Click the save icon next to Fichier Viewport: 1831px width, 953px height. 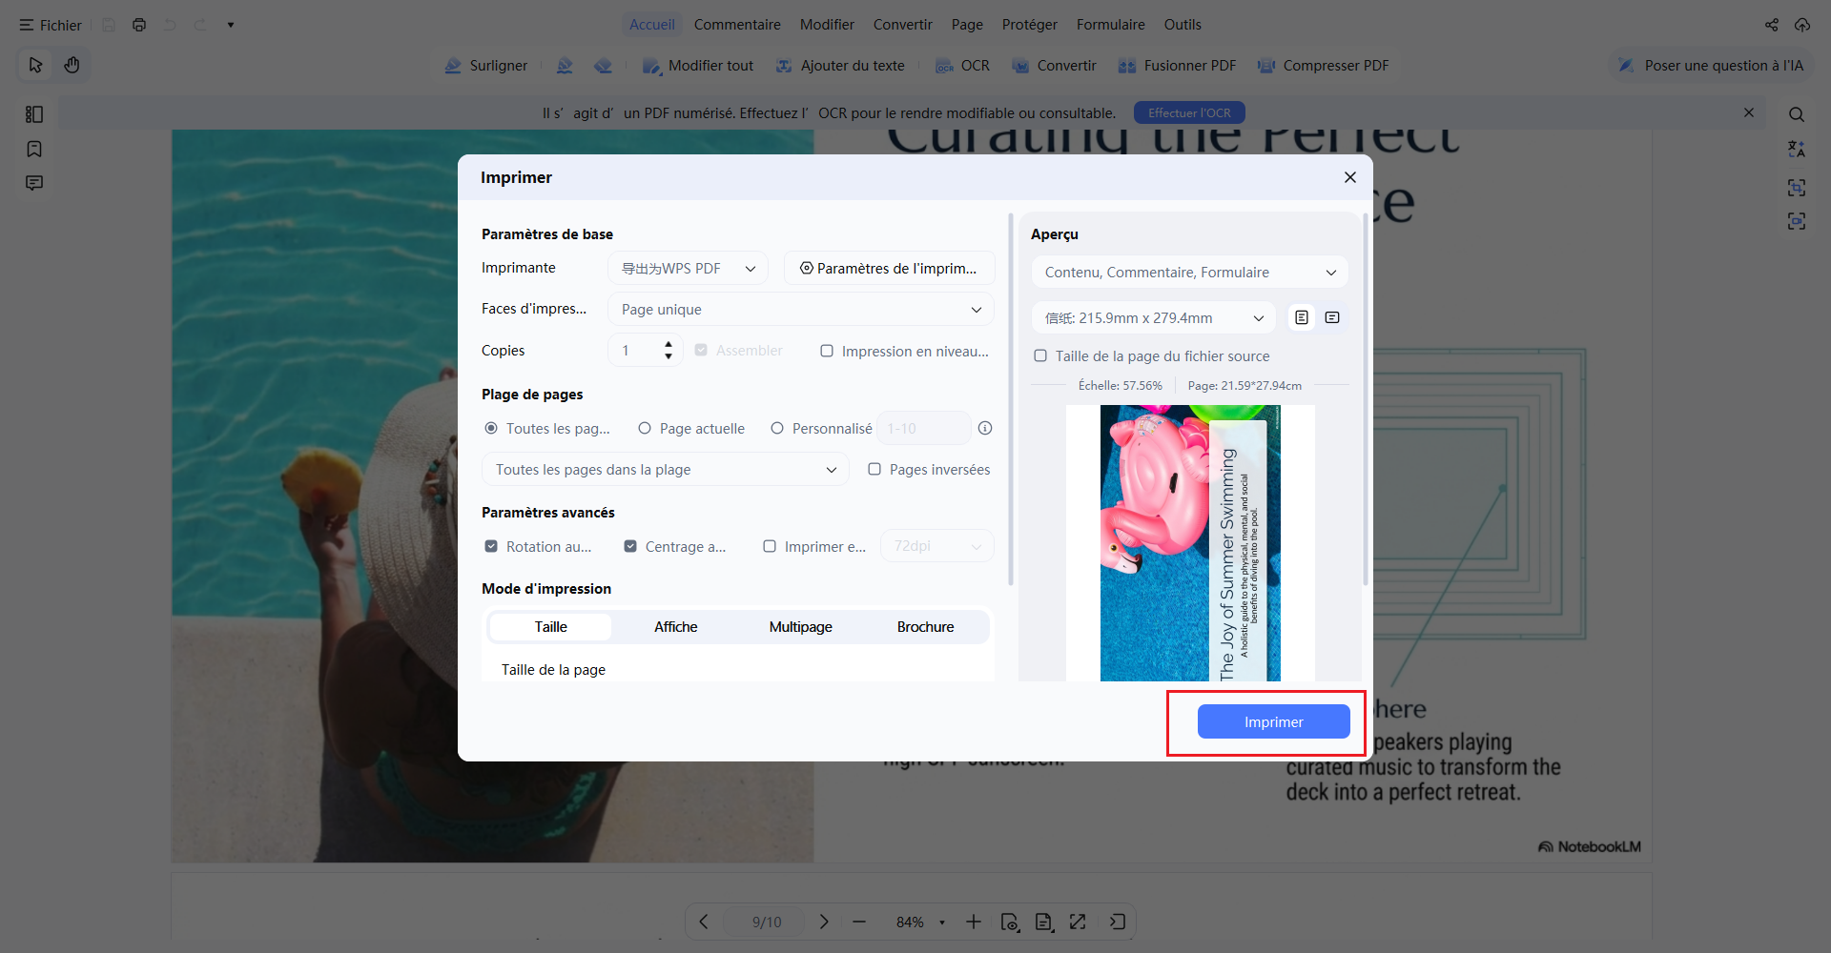coord(109,25)
